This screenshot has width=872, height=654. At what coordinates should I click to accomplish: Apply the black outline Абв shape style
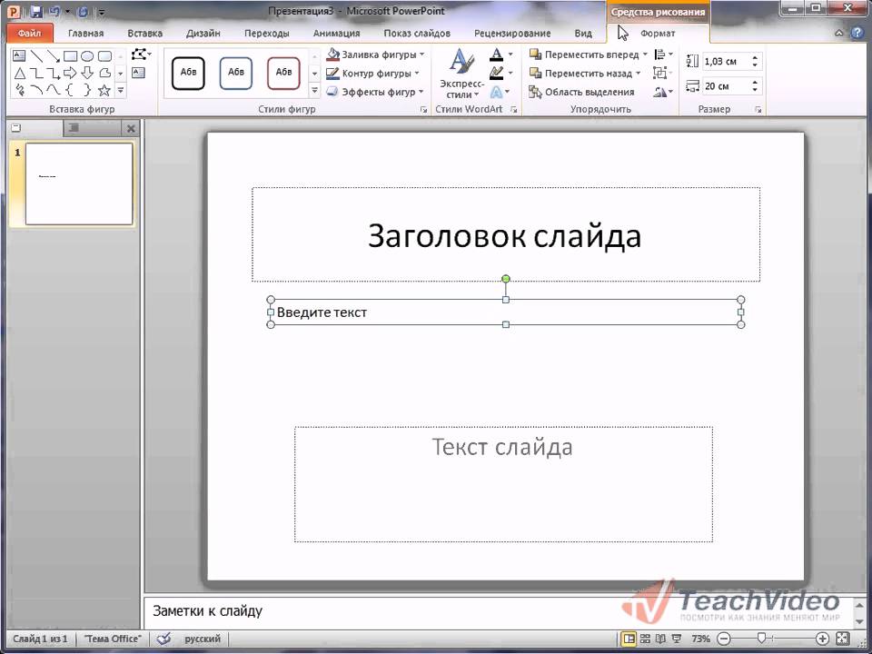(x=188, y=73)
